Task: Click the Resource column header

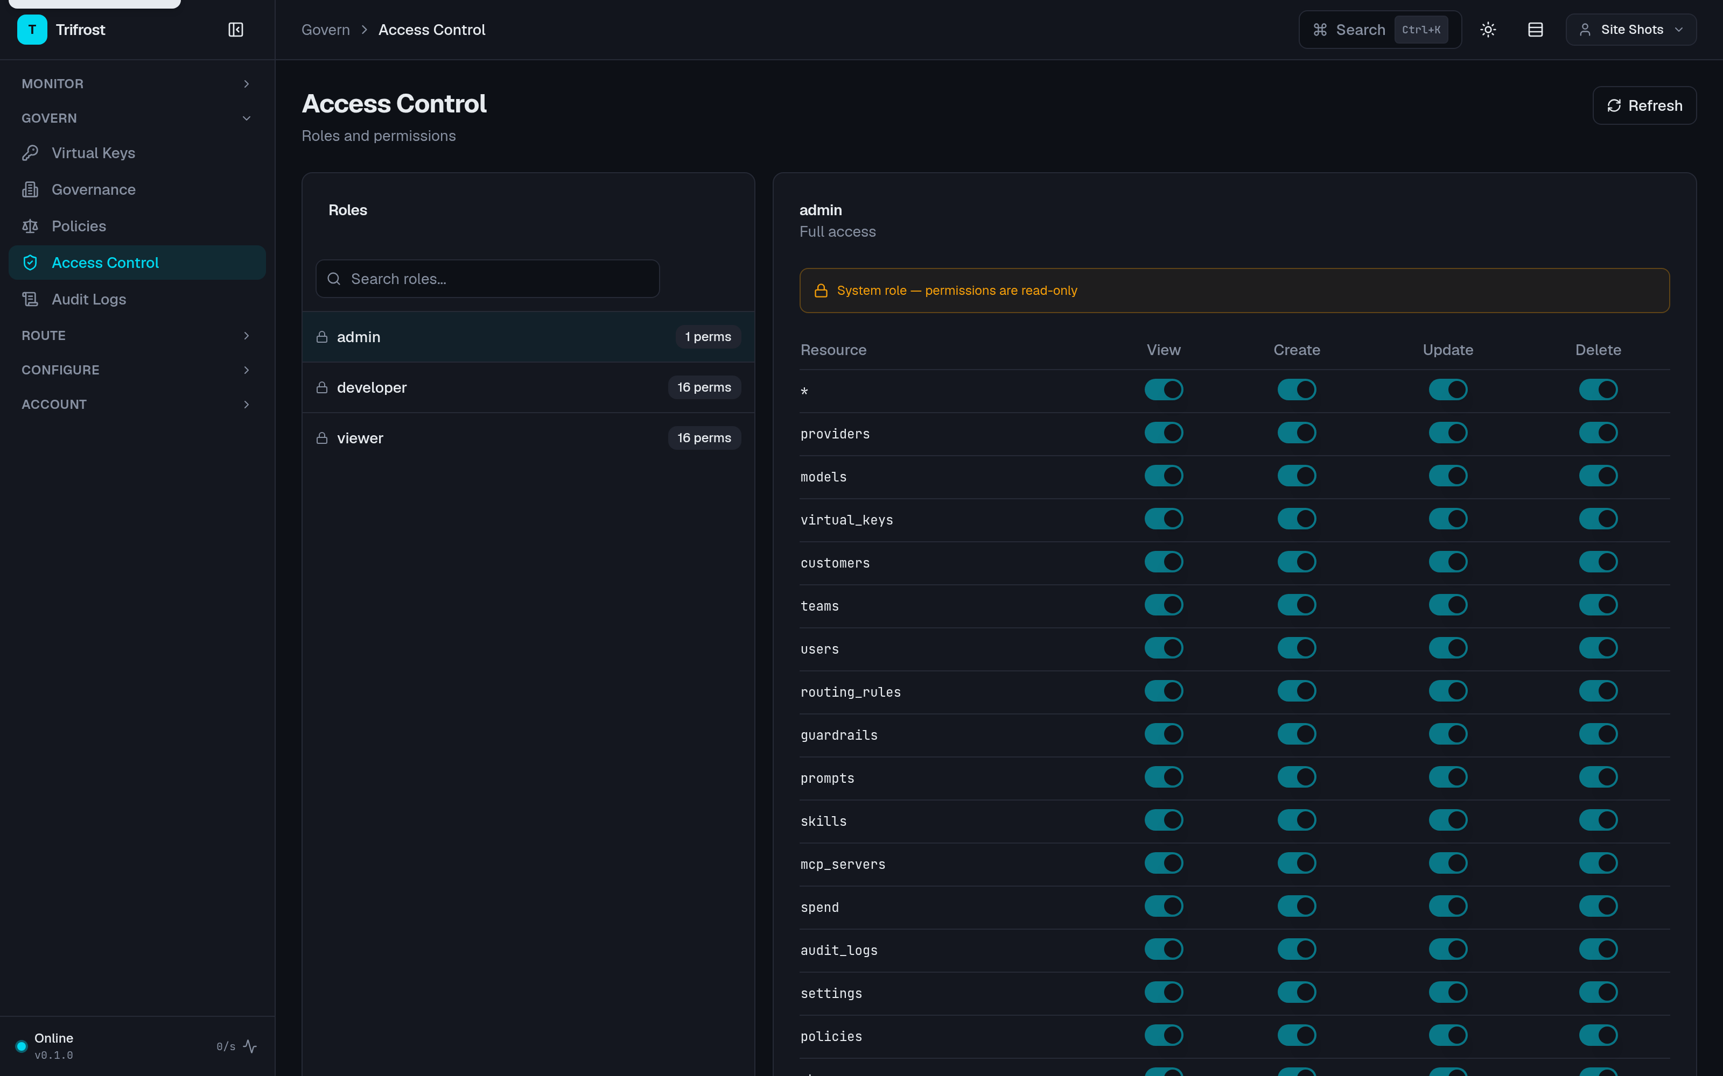Action: (833, 350)
